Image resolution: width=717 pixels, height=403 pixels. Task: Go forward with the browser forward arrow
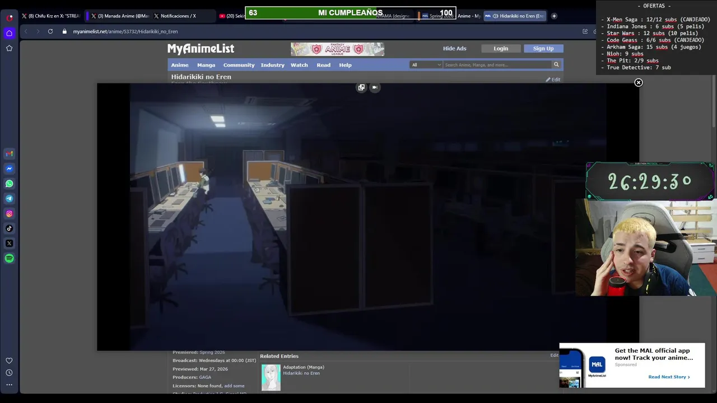click(x=38, y=31)
